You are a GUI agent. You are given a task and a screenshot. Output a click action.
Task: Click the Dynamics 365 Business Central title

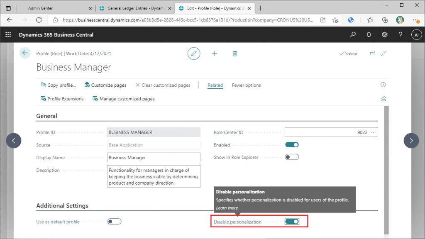(56, 35)
